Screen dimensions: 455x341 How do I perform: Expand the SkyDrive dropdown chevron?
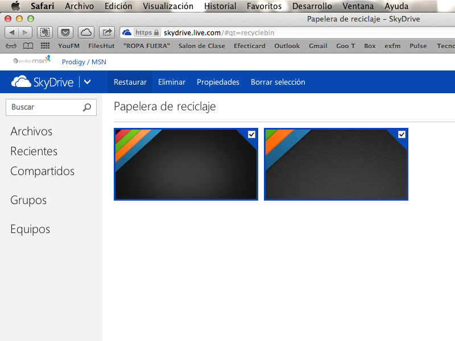(87, 82)
